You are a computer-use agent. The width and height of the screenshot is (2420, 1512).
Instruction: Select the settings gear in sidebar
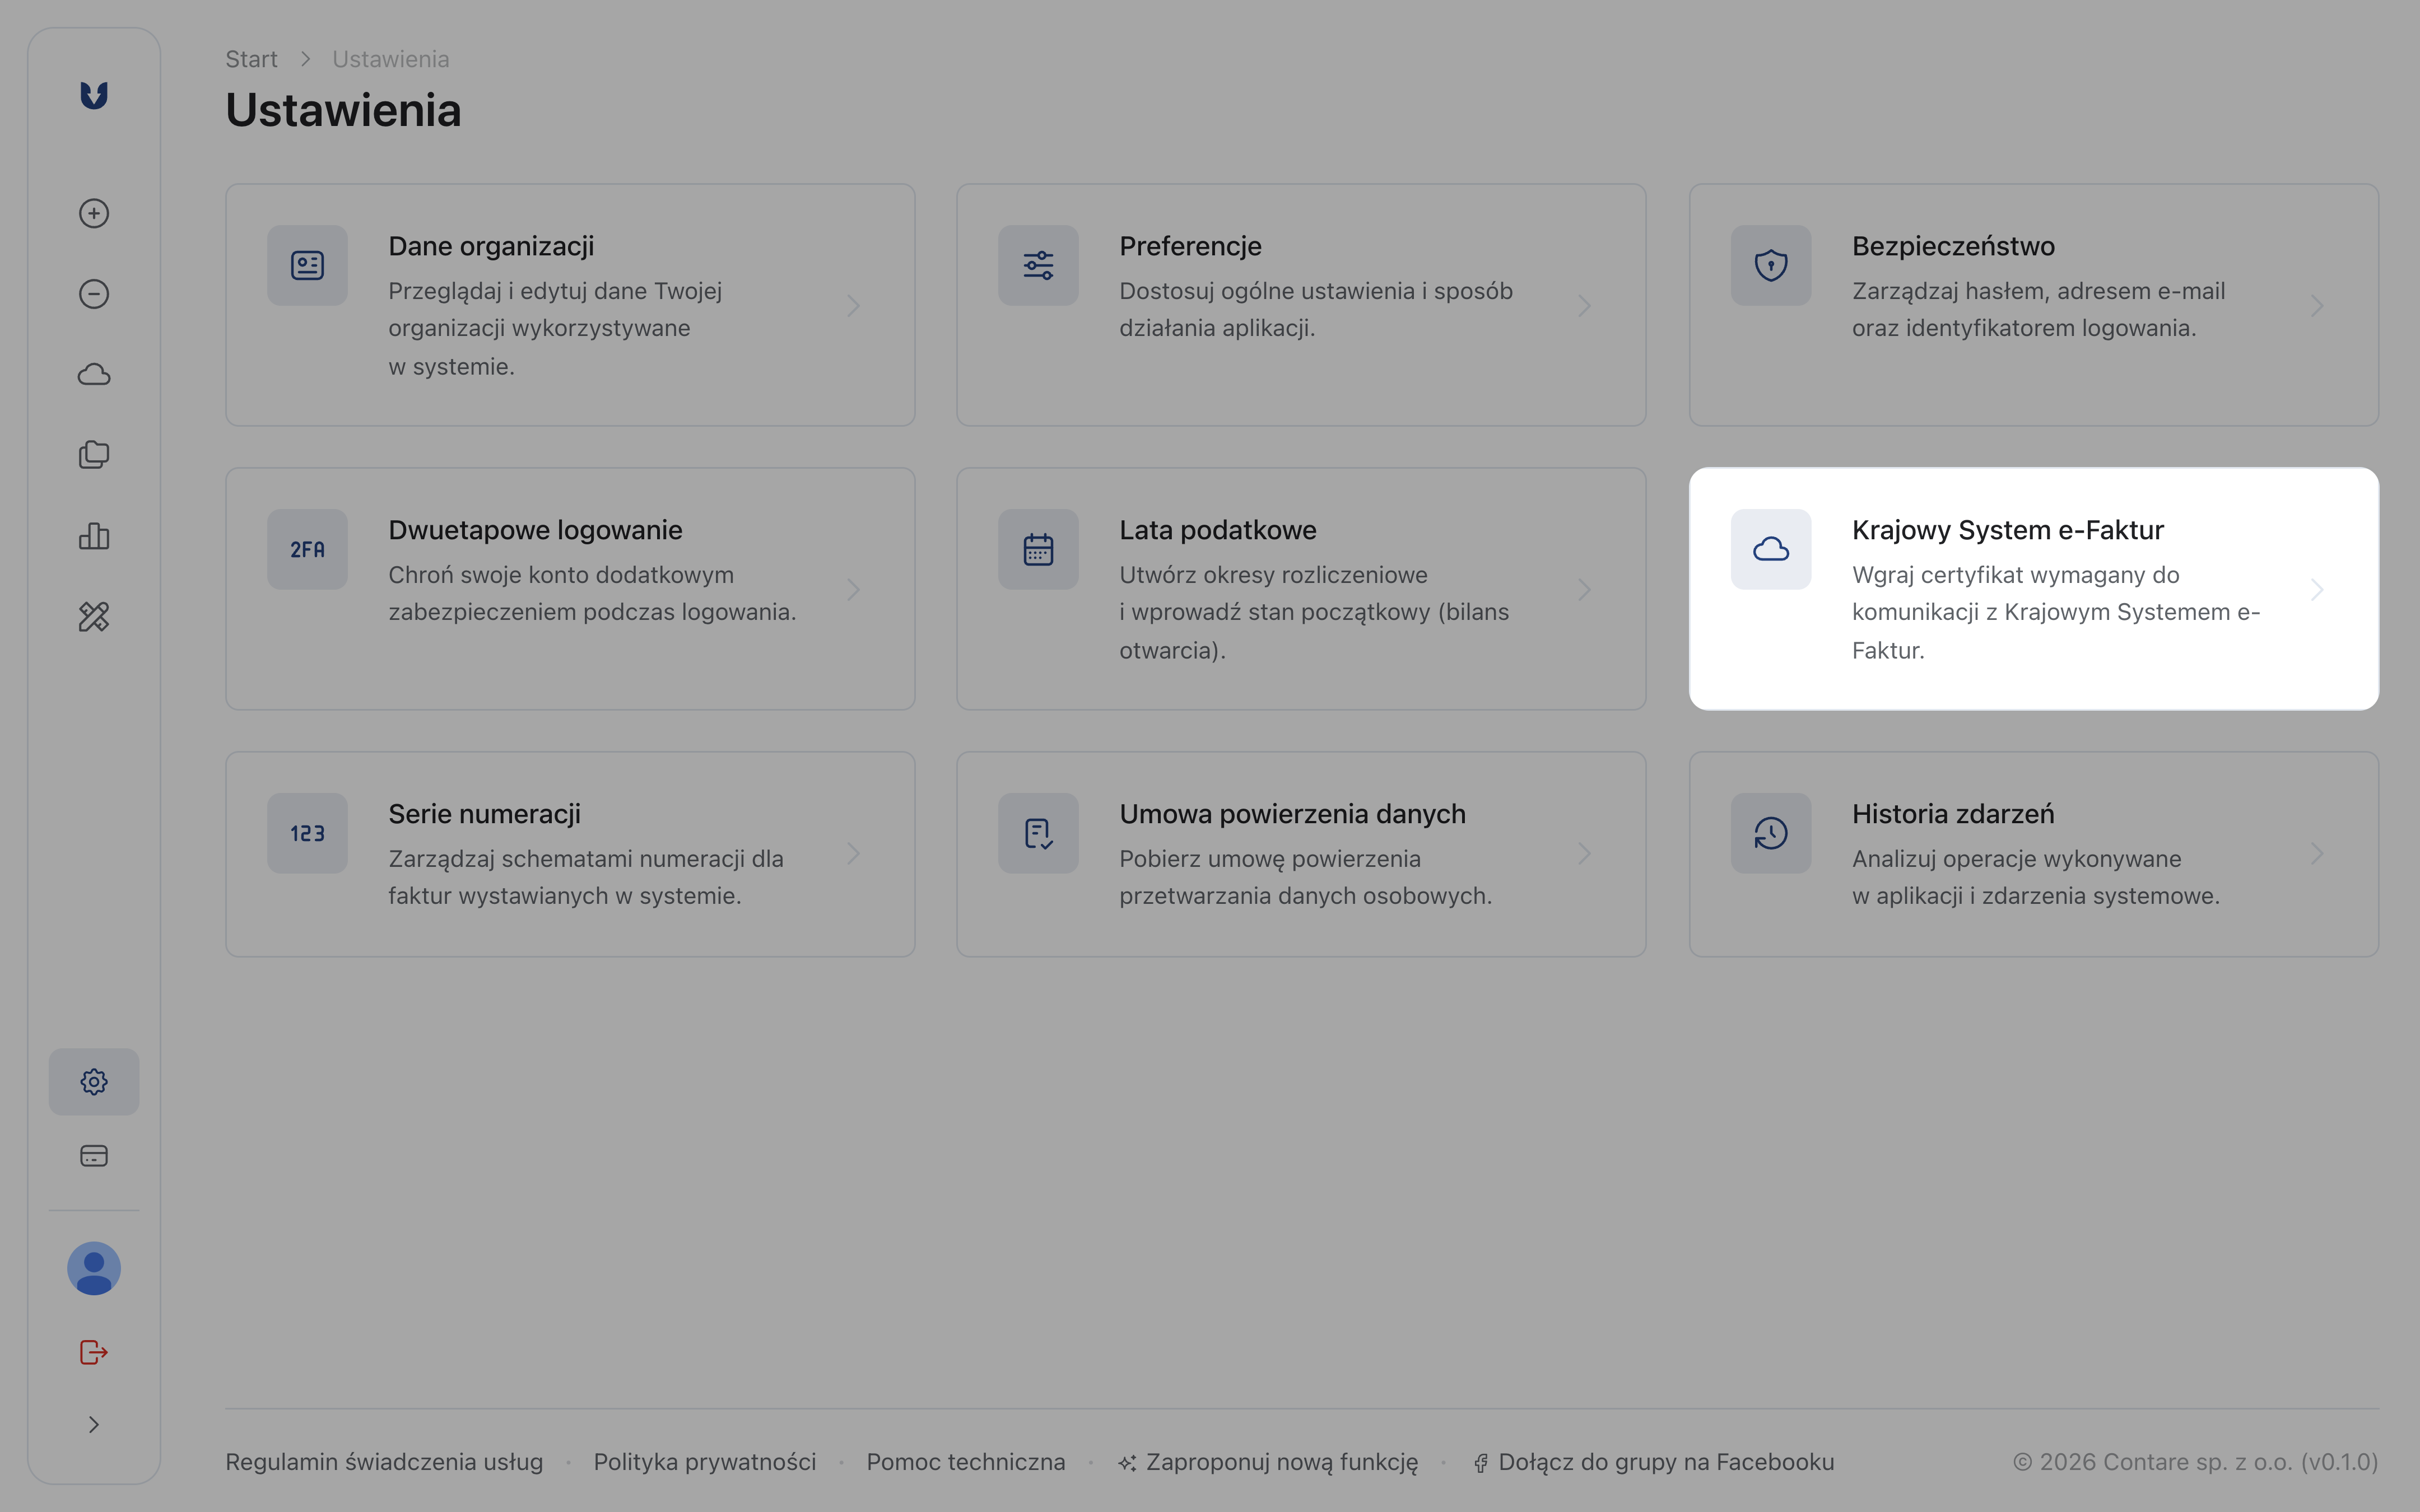[x=94, y=1082]
